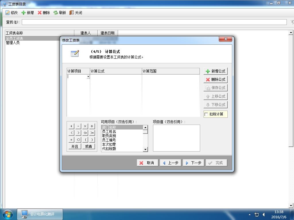Insert the right parenthesis
294x220 pixels.
coord(92,140)
